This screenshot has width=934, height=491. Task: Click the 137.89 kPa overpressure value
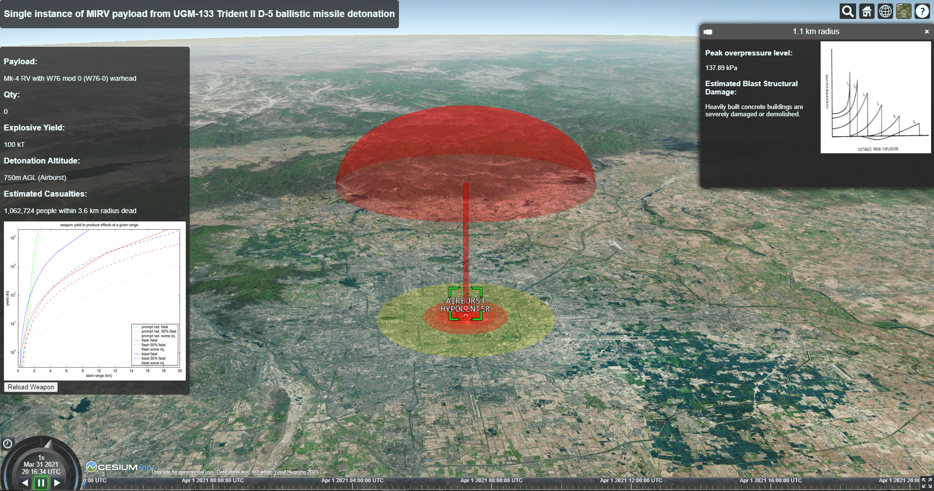tap(721, 68)
